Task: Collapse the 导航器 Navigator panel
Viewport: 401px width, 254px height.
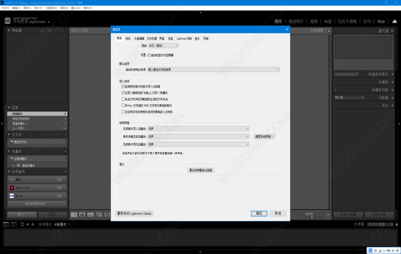Action: pyautogui.click(x=9, y=30)
